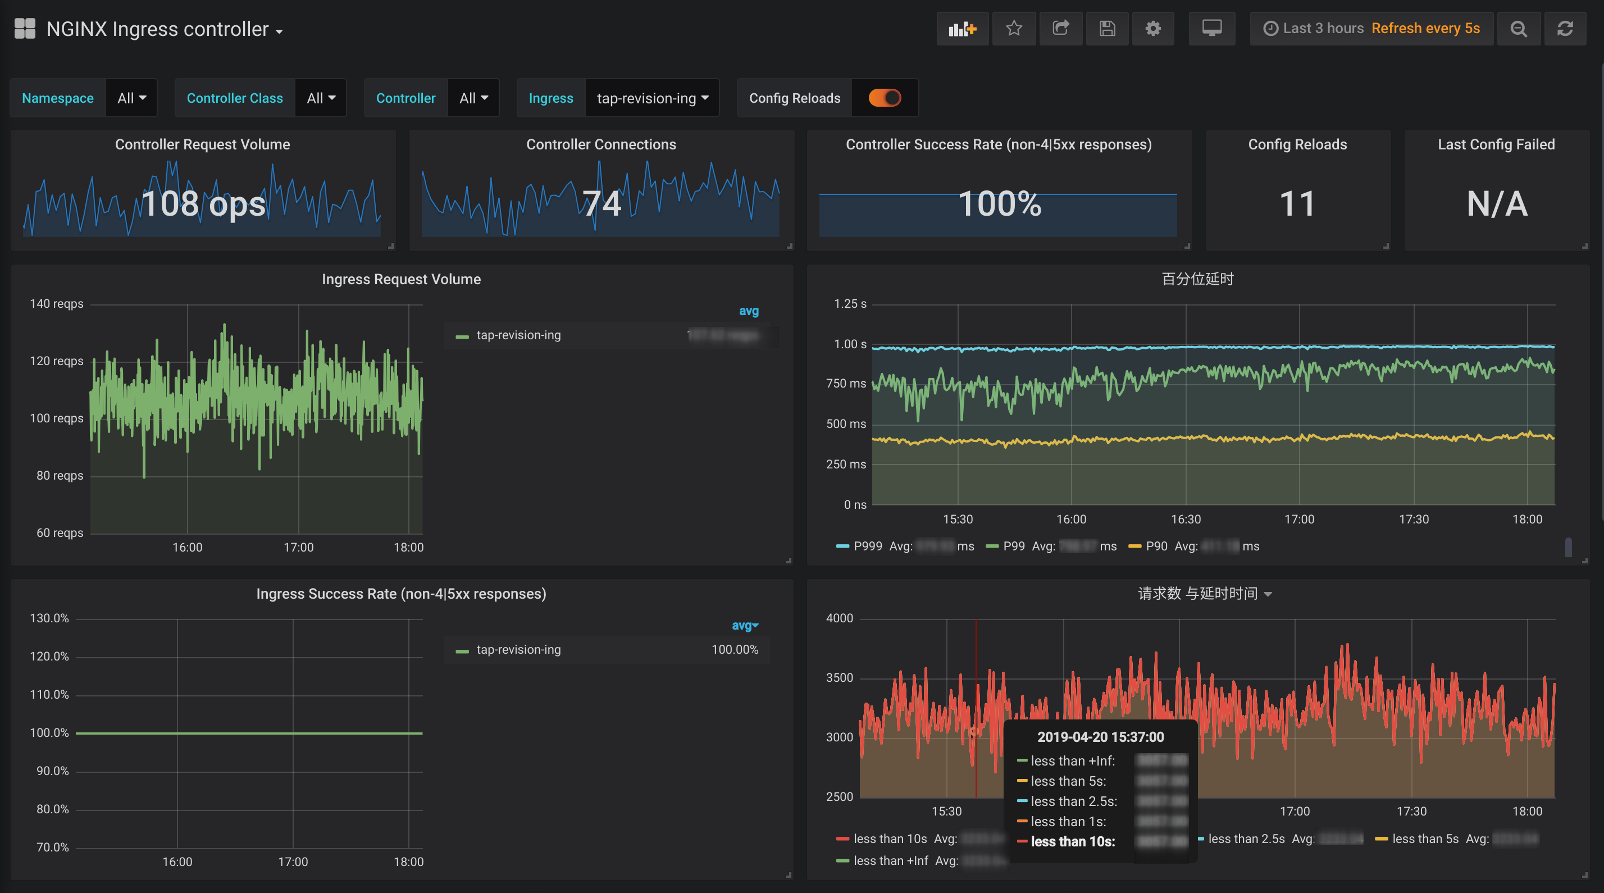Click the Refresh every 5s text
This screenshot has width=1604, height=893.
(1425, 29)
